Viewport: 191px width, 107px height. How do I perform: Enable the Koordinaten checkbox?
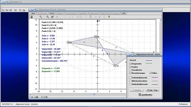(x=130, y=70)
